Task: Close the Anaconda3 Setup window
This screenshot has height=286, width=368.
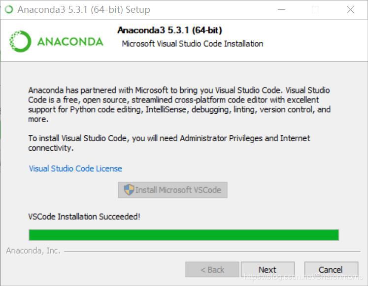Action: [x=350, y=10]
